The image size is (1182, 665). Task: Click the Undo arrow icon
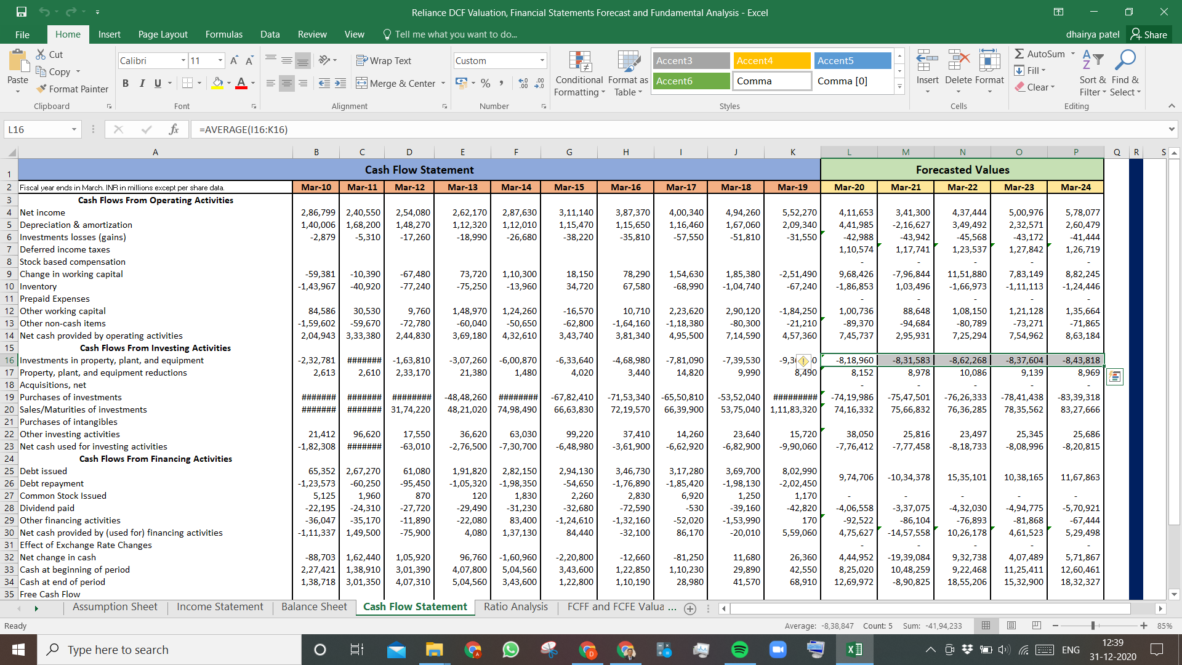pos(44,12)
